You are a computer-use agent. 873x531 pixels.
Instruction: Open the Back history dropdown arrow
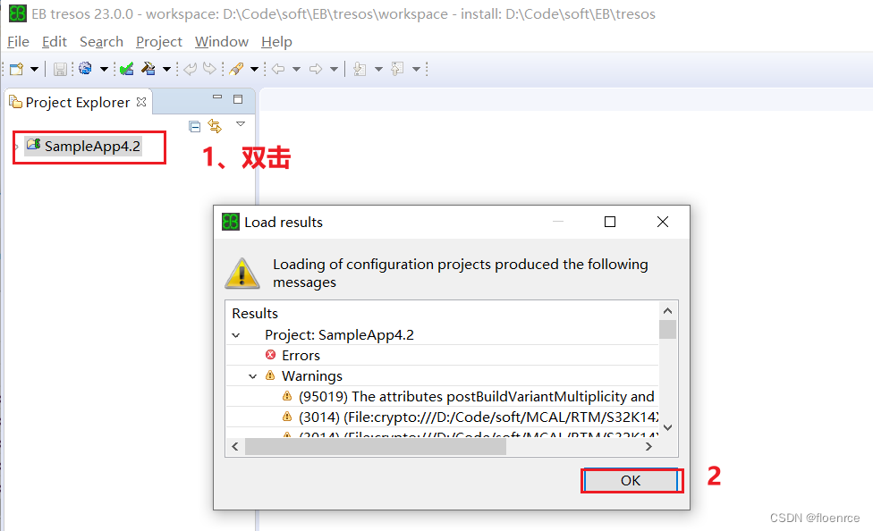click(x=297, y=69)
